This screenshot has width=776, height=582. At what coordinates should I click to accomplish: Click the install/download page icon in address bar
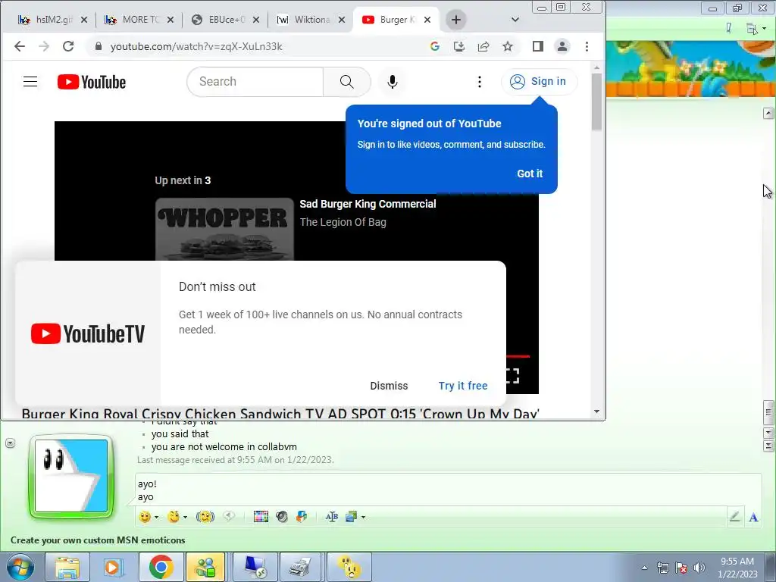(x=458, y=46)
